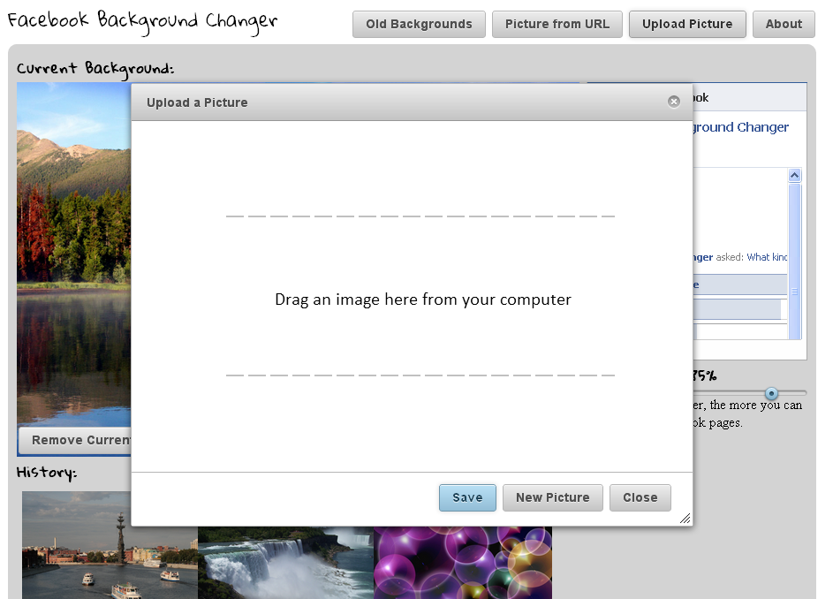This screenshot has height=599, width=833.
Task: Click the scrollbar up arrow in the Facebook preview
Action: (794, 174)
